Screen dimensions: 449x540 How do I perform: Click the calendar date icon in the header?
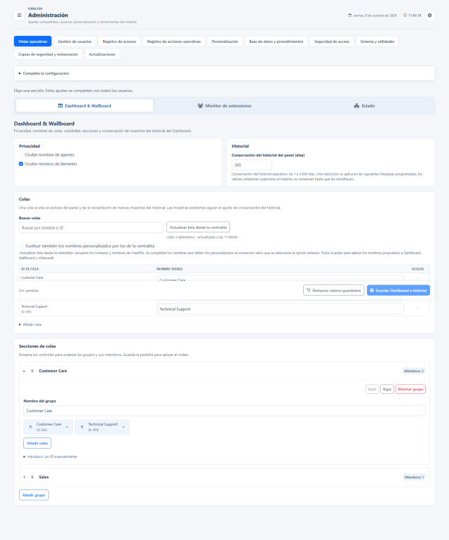(350, 15)
